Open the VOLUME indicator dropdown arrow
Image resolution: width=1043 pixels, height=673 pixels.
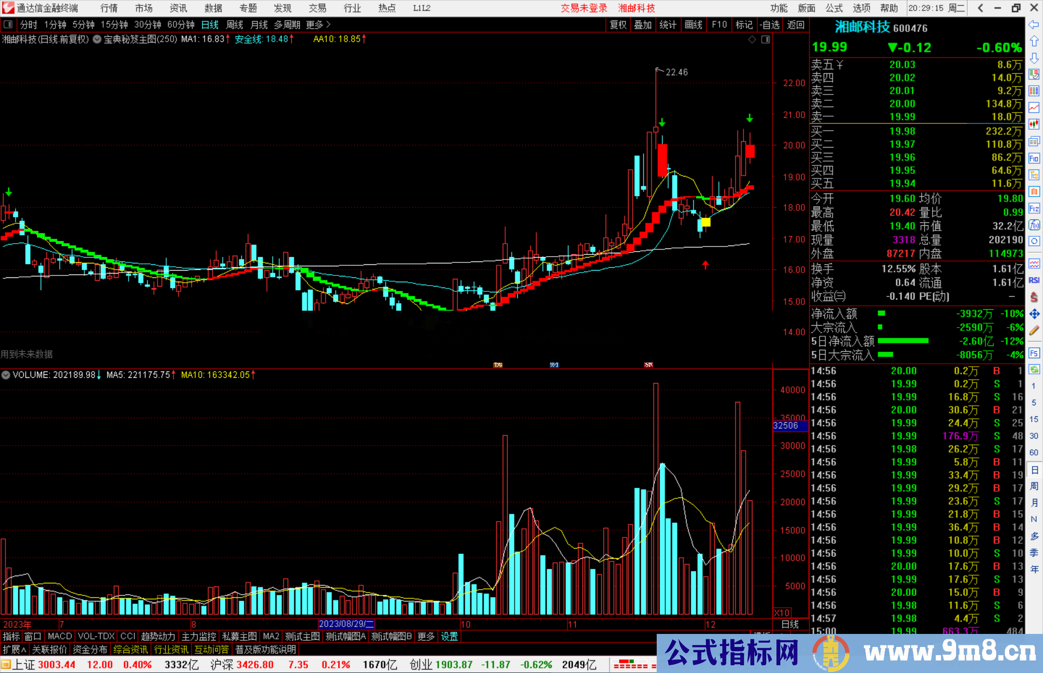(6, 375)
